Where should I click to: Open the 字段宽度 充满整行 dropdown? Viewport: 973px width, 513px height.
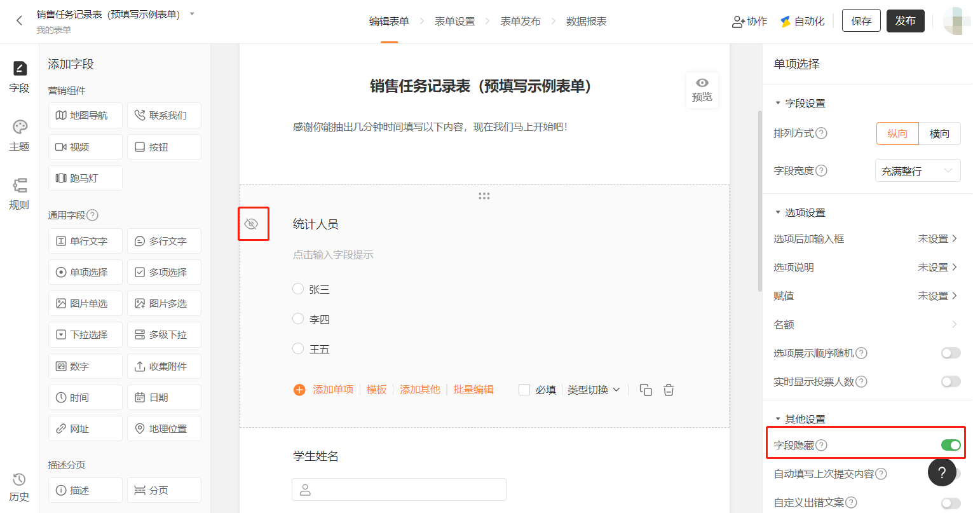918,170
